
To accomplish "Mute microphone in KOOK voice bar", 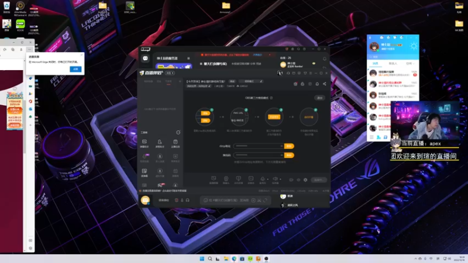I will 182,200.
